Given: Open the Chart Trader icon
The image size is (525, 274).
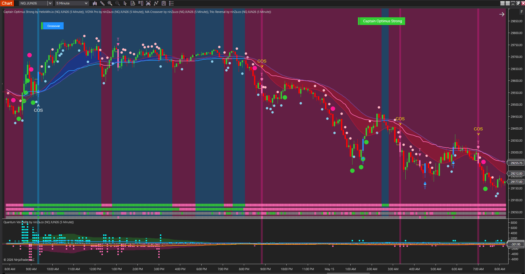Looking at the screenshot, I should coord(141,3).
